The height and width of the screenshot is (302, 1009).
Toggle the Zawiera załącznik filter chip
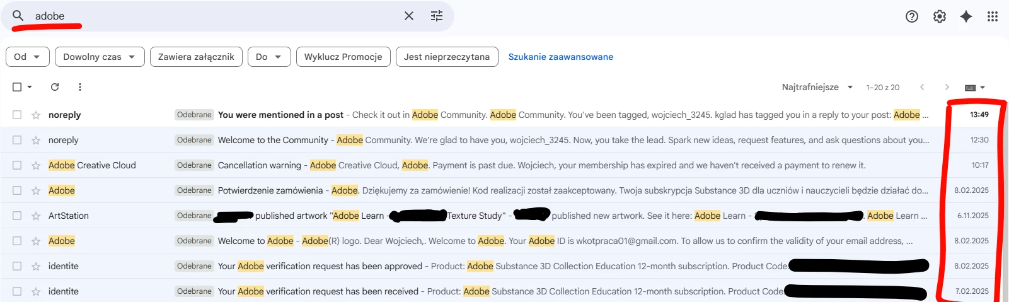tap(196, 57)
